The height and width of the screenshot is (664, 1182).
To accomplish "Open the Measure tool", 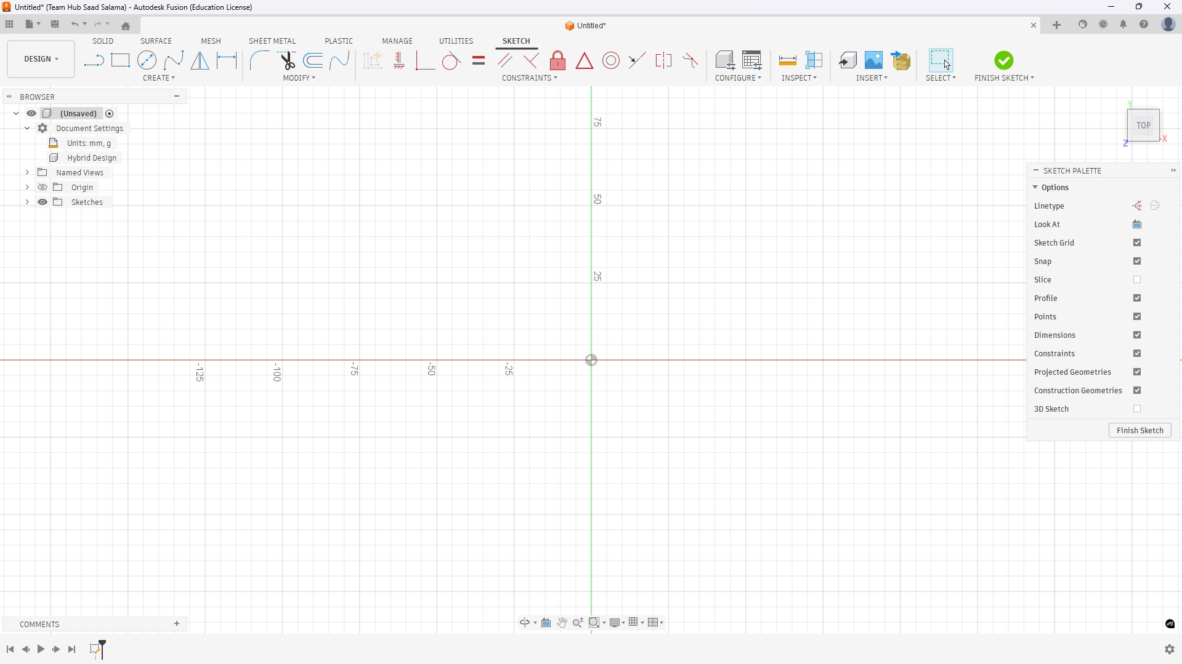I will (x=787, y=60).
